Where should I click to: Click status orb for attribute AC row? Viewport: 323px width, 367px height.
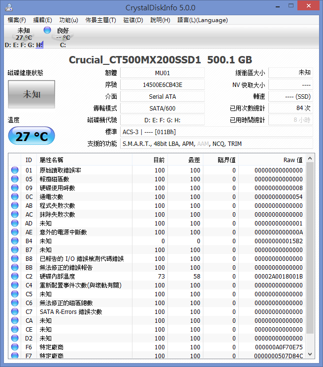click(15, 214)
